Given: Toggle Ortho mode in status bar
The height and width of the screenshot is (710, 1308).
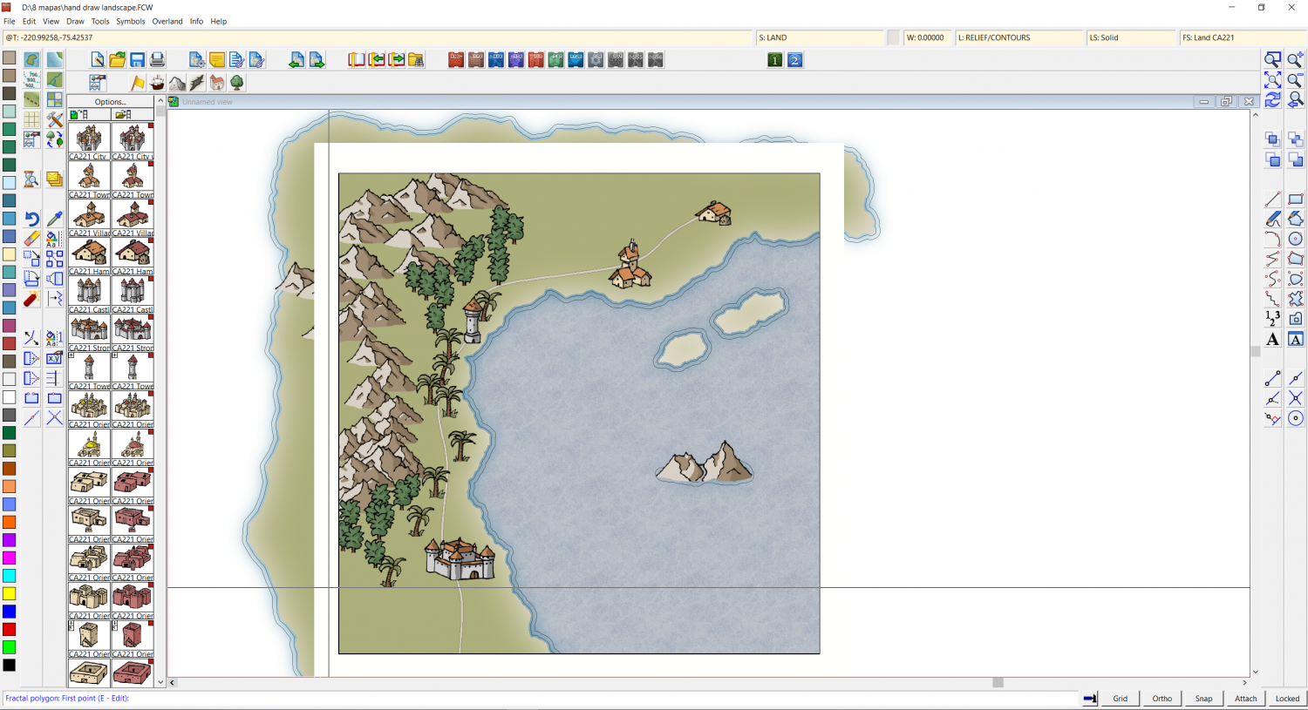Looking at the screenshot, I should click(x=1162, y=699).
